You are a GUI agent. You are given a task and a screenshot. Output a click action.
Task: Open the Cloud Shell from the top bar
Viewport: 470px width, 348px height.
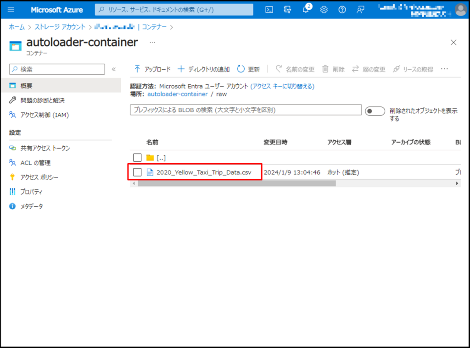pyautogui.click(x=269, y=9)
